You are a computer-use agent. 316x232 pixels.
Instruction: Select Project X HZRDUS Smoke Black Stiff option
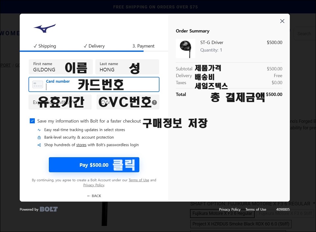[241, 224]
